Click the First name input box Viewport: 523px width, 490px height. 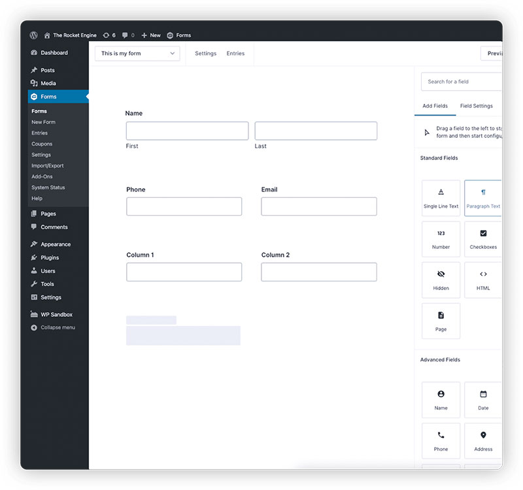pyautogui.click(x=187, y=131)
